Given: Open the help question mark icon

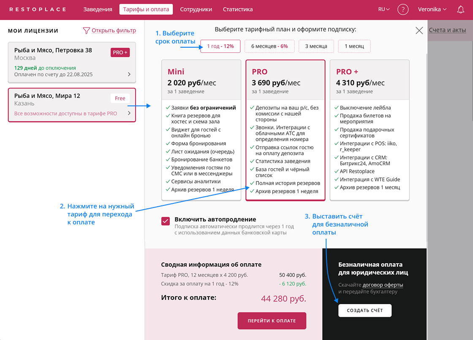Looking at the screenshot, I should [x=403, y=9].
